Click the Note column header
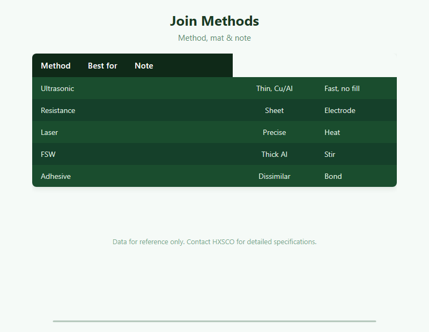Viewport: 429px width, 332px height. pyautogui.click(x=144, y=65)
